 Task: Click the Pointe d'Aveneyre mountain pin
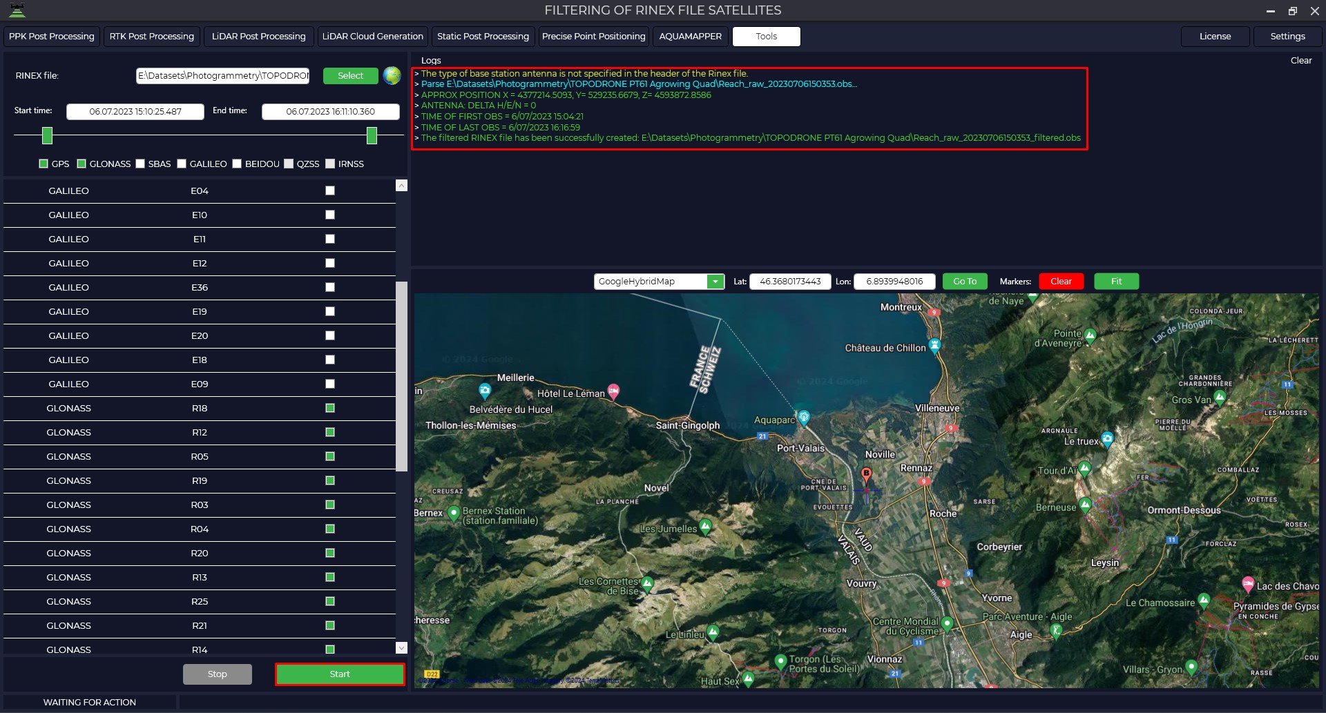coord(1090,336)
